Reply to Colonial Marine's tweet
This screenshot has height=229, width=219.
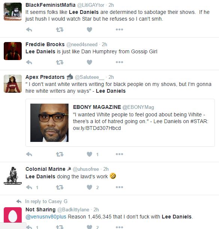point(29,187)
